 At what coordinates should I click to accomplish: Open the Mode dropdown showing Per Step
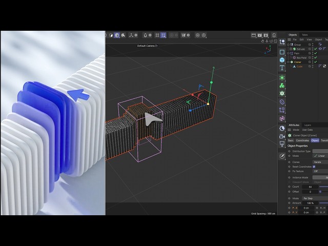pos(315,198)
